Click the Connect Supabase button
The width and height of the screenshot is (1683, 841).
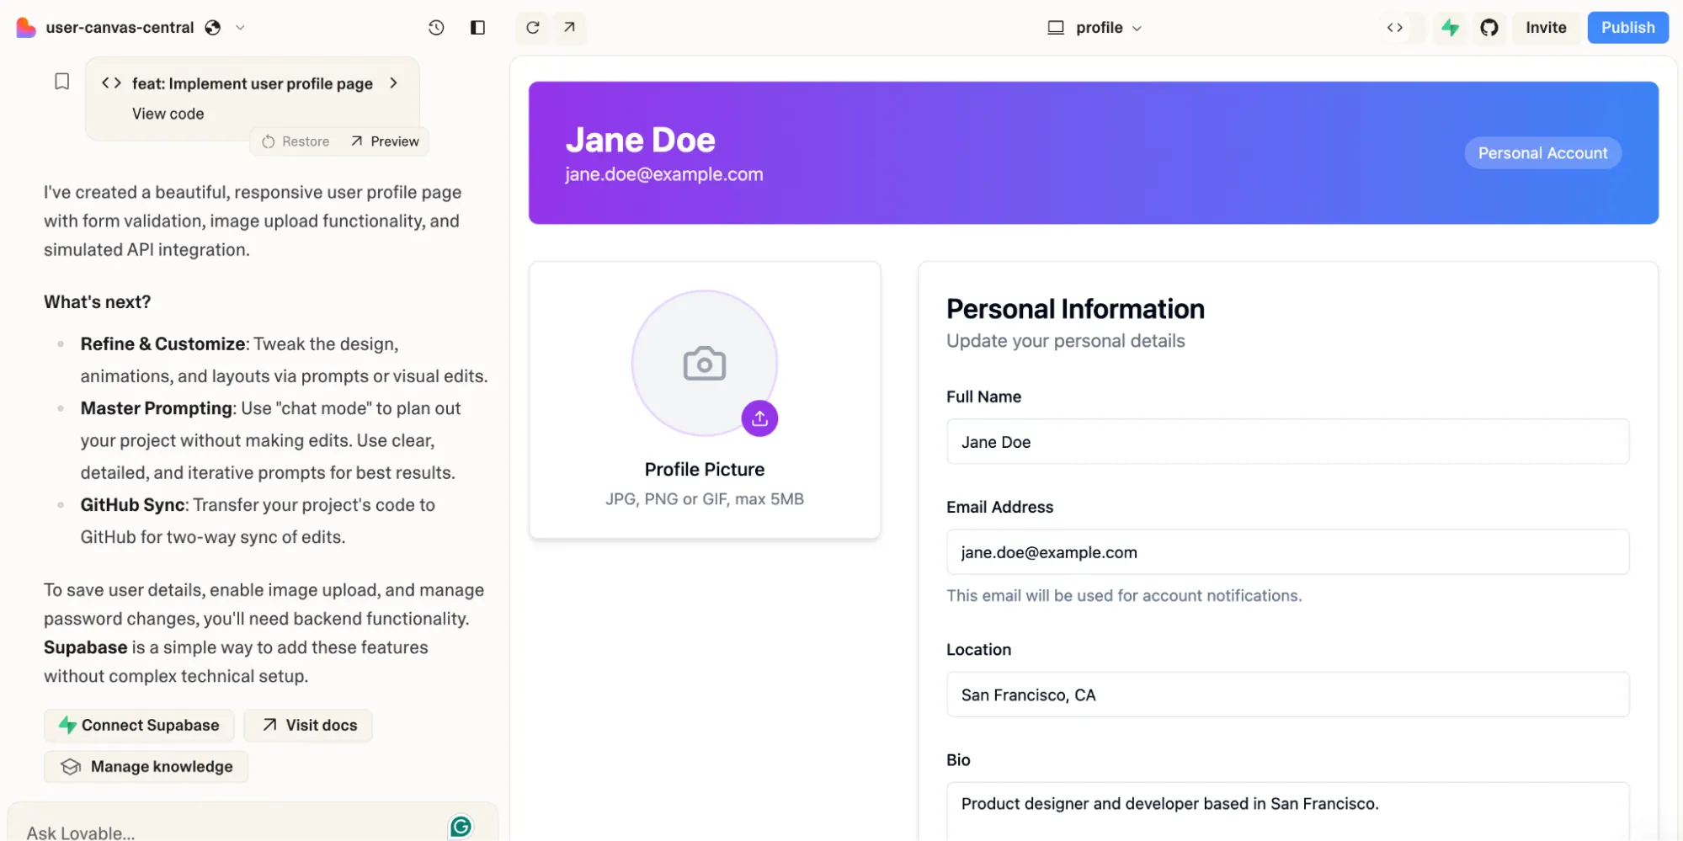(139, 725)
